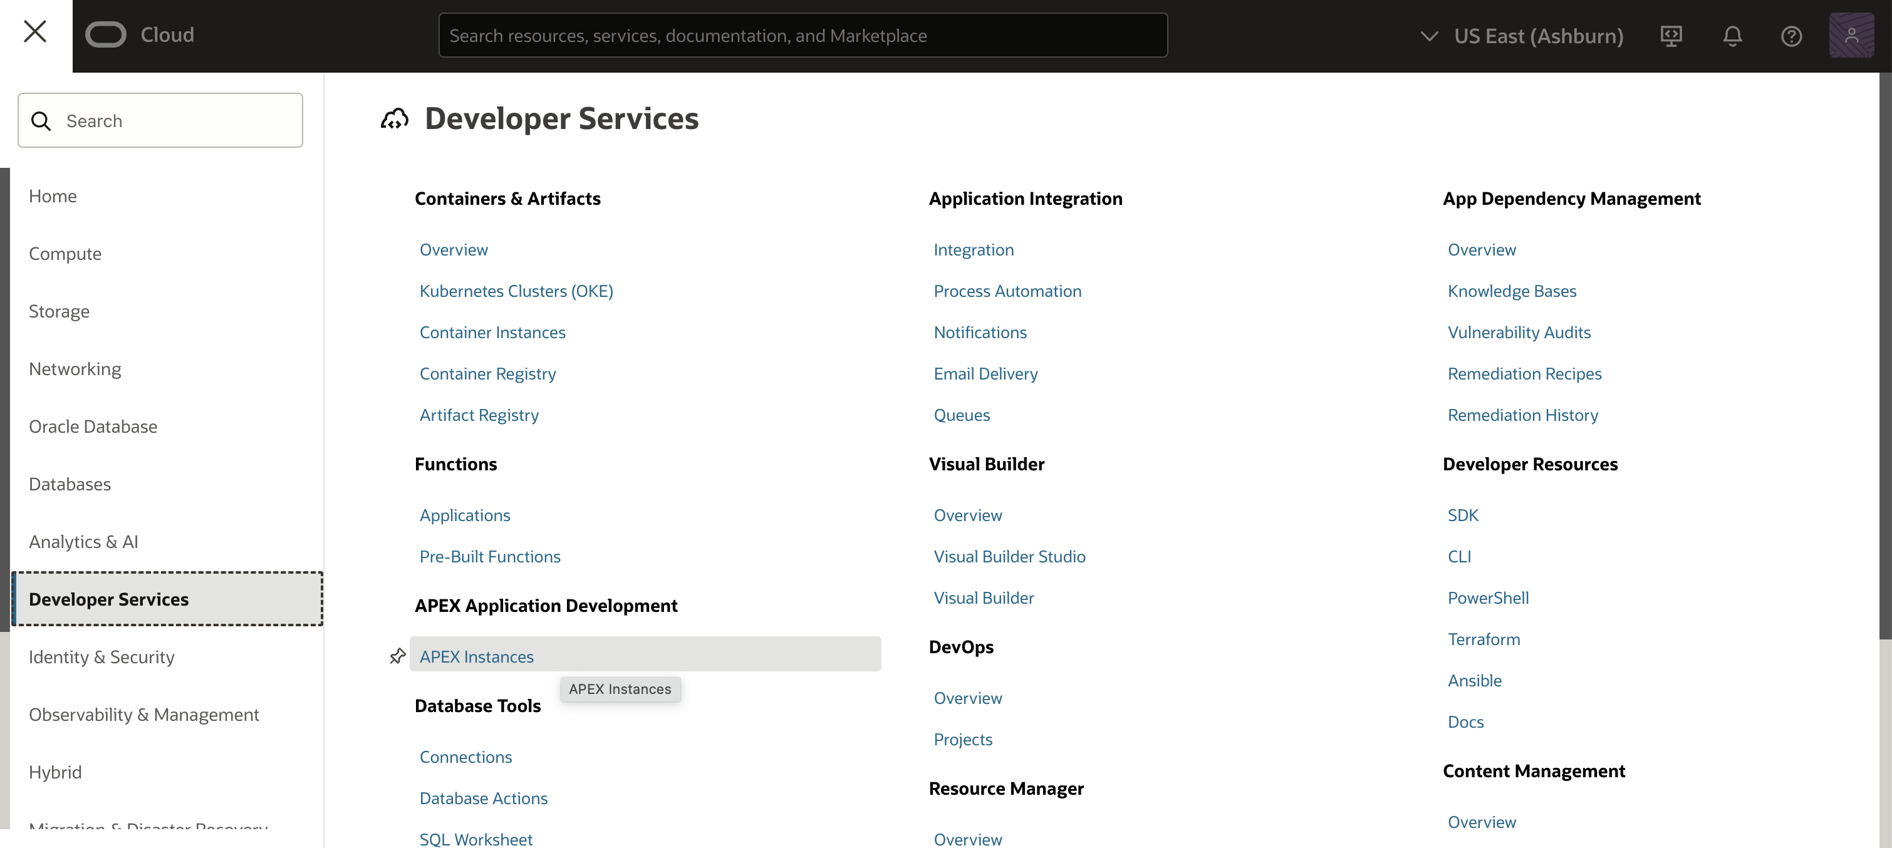Click the page vertical scrollbar
The image size is (1892, 848).
[x=1884, y=353]
